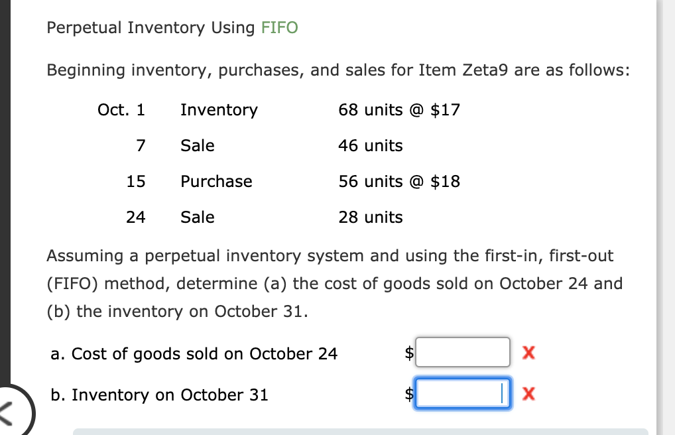Screen dimensions: 675x435
Task: Click the gray panel at the page bottom
Action: click(x=365, y=431)
